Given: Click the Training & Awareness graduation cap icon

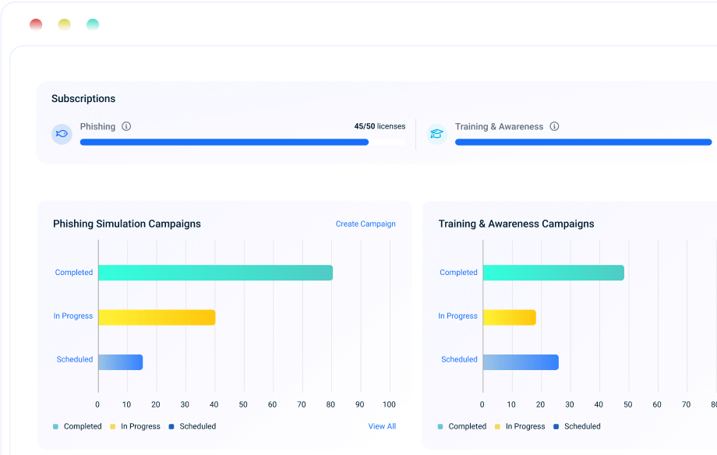Looking at the screenshot, I should click(x=436, y=134).
